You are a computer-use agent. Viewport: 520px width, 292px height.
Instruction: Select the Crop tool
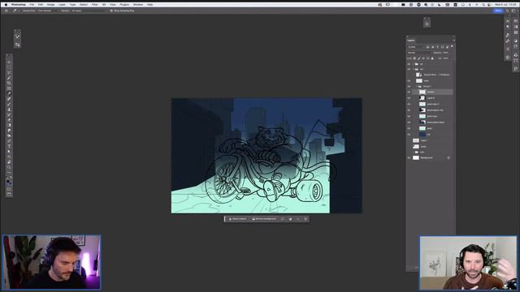click(9, 83)
